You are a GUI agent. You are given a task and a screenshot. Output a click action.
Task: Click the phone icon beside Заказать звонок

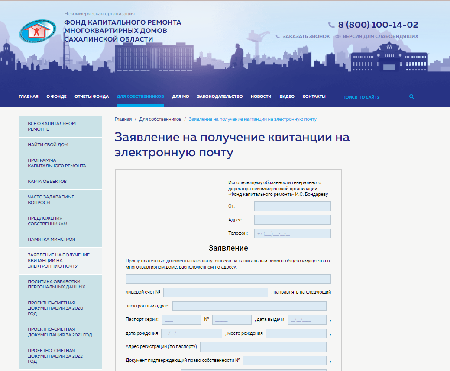278,37
